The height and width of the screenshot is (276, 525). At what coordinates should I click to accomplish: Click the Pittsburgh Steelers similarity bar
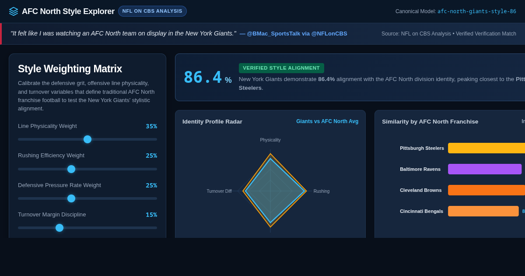[x=486, y=148]
